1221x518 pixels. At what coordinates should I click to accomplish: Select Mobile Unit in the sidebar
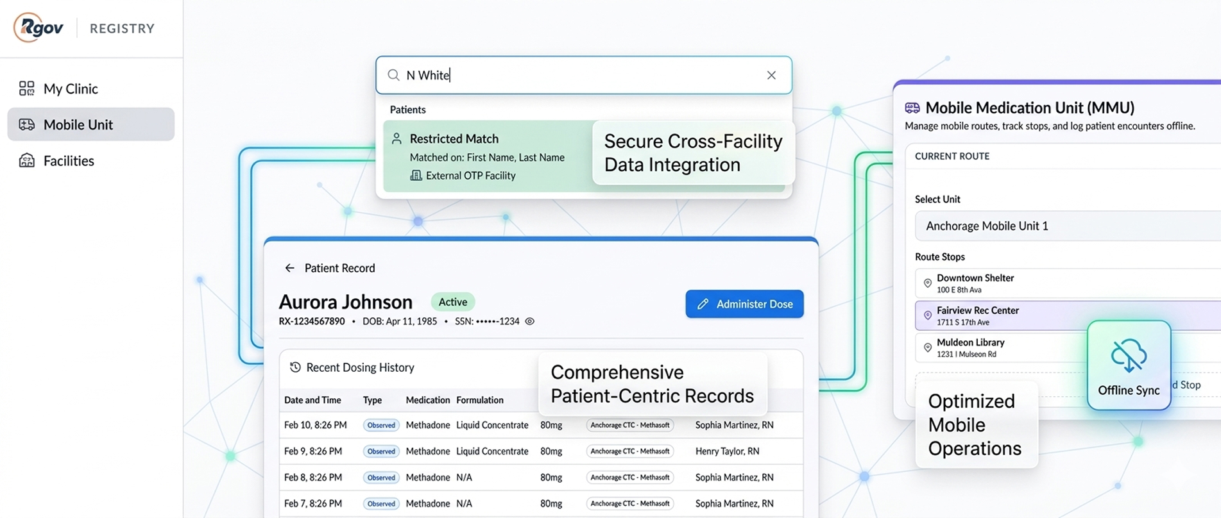(90, 124)
